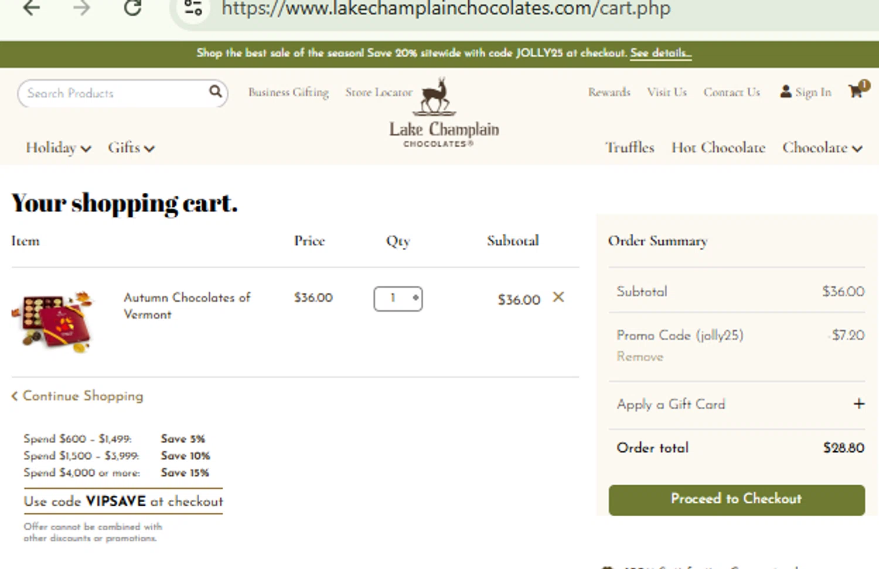The image size is (879, 569).
Task: Go forward using the browser forward arrow
Action: pos(81,8)
